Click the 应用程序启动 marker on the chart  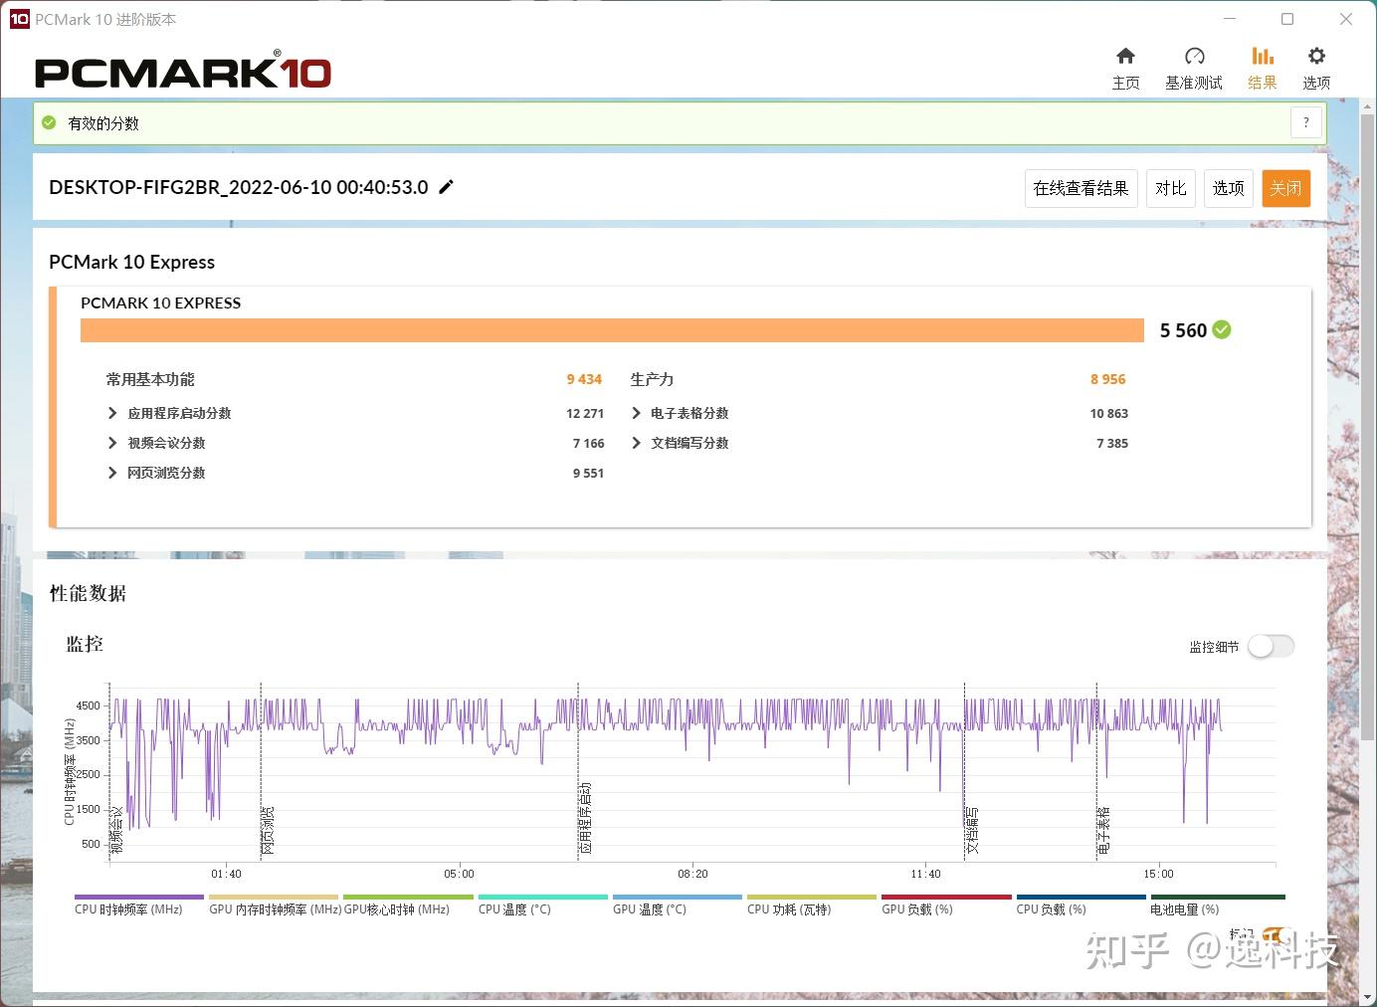pyautogui.click(x=585, y=818)
